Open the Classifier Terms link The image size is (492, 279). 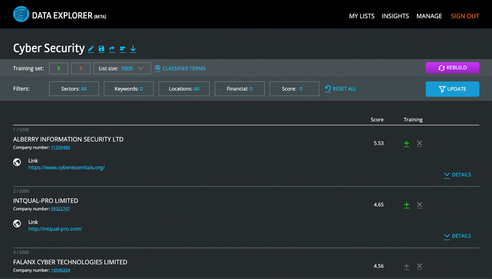click(x=184, y=68)
